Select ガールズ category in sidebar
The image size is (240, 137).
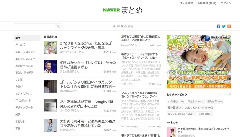point(20,45)
